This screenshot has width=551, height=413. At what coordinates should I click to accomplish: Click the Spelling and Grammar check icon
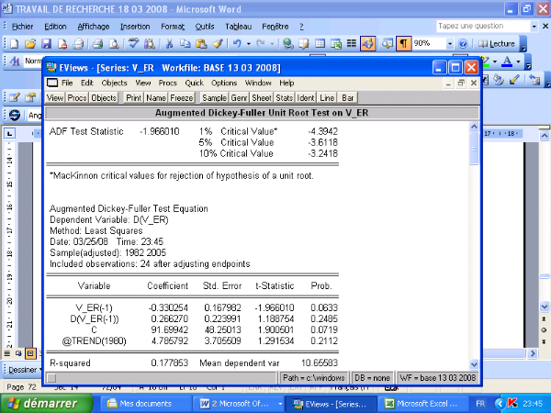coord(134,43)
